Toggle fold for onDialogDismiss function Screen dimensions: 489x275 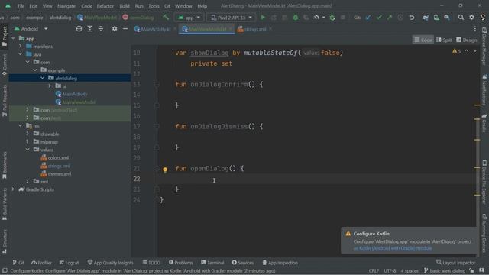pos(157,126)
